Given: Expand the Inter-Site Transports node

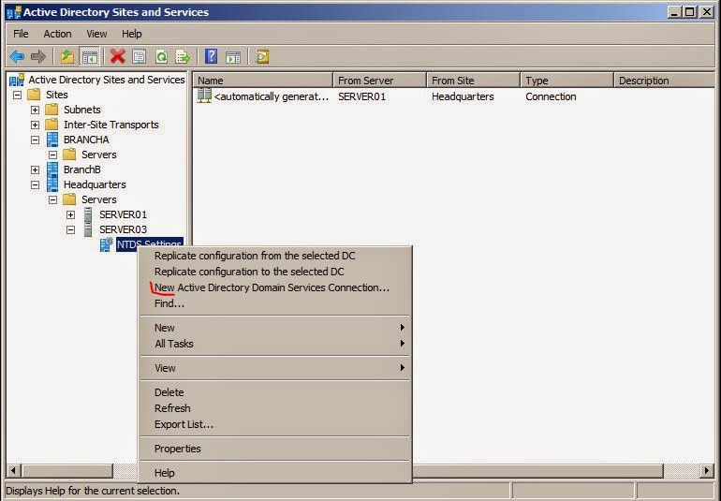Looking at the screenshot, I should coord(35,125).
